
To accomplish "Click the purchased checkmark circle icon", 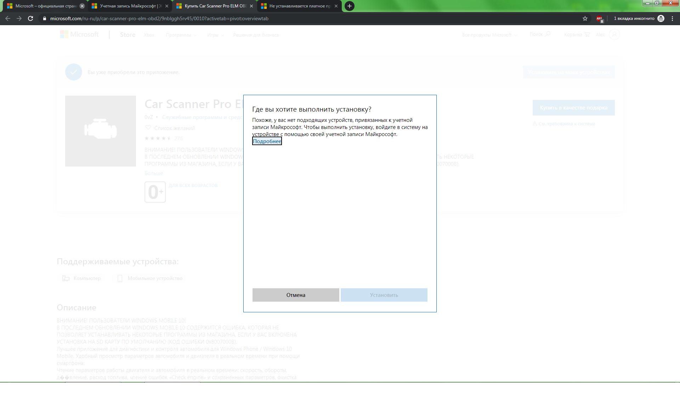I will pyautogui.click(x=74, y=72).
